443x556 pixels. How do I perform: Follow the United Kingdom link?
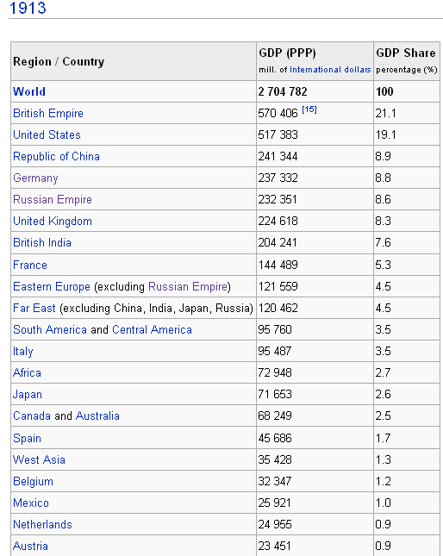tap(53, 222)
